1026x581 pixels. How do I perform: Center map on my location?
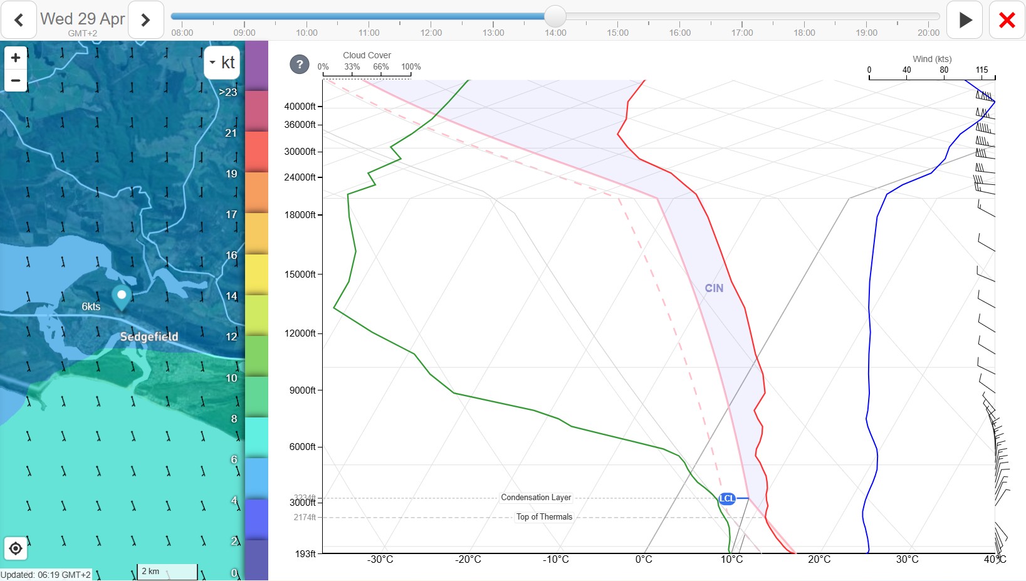click(x=16, y=549)
